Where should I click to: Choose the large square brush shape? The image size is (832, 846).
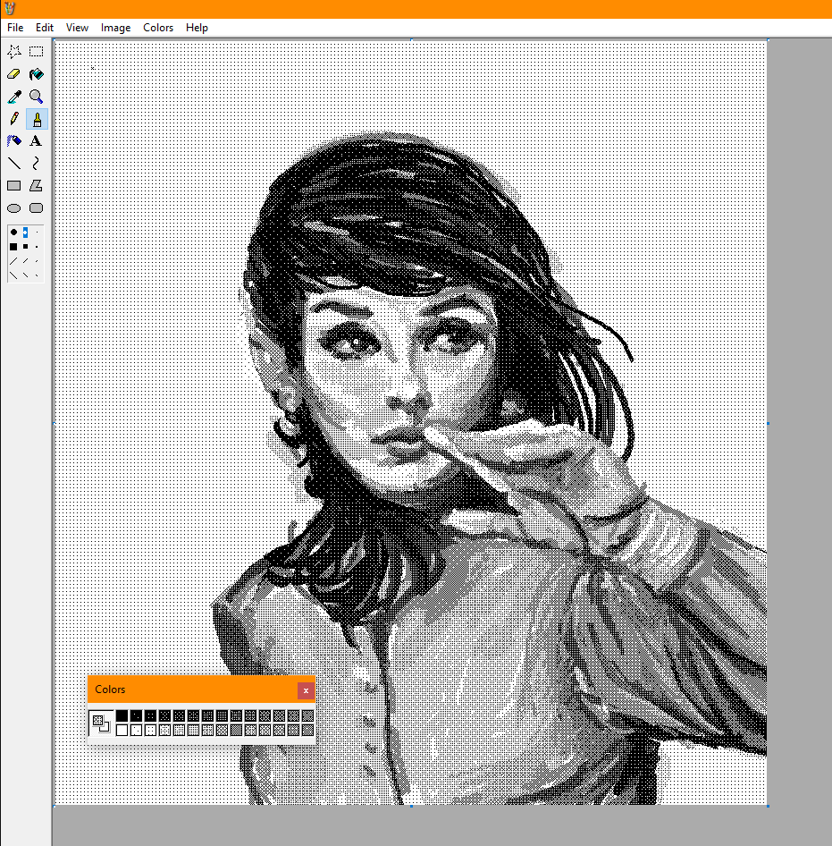click(13, 247)
